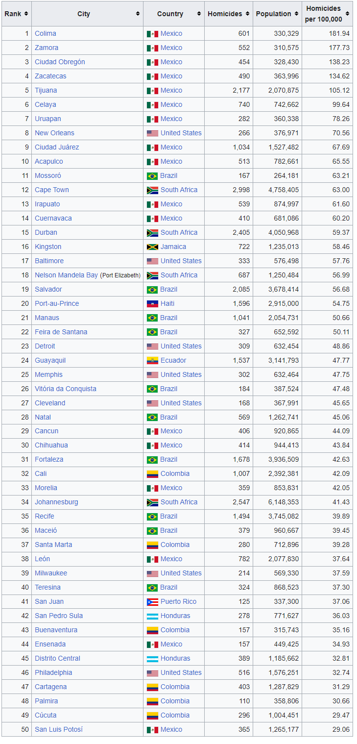
Task: Click the Mexico flag in Tijuana row
Action: point(152,91)
